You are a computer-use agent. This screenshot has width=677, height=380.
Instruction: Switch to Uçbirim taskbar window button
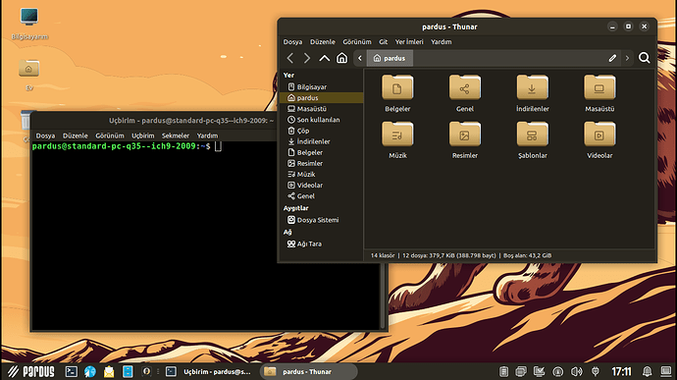coord(209,371)
